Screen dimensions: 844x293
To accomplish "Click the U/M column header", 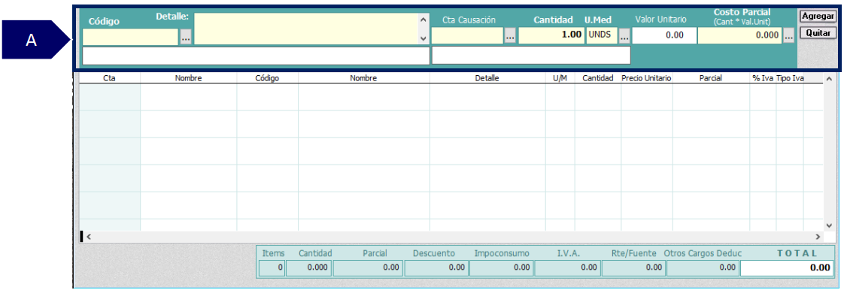I will click(560, 78).
